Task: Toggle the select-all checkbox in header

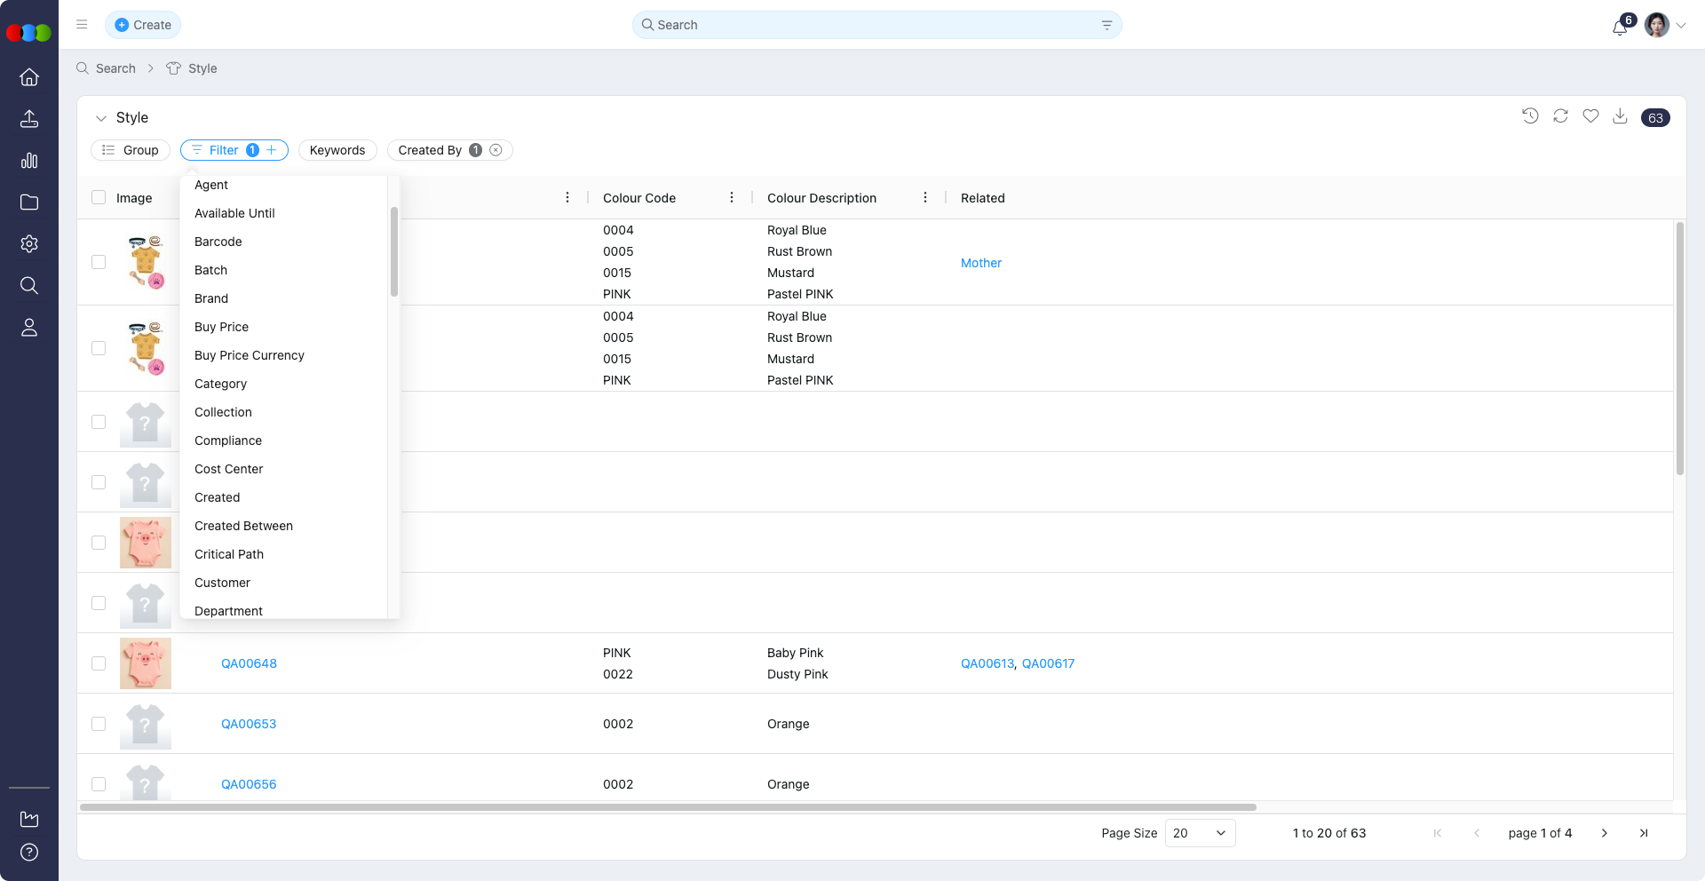Action: (99, 198)
